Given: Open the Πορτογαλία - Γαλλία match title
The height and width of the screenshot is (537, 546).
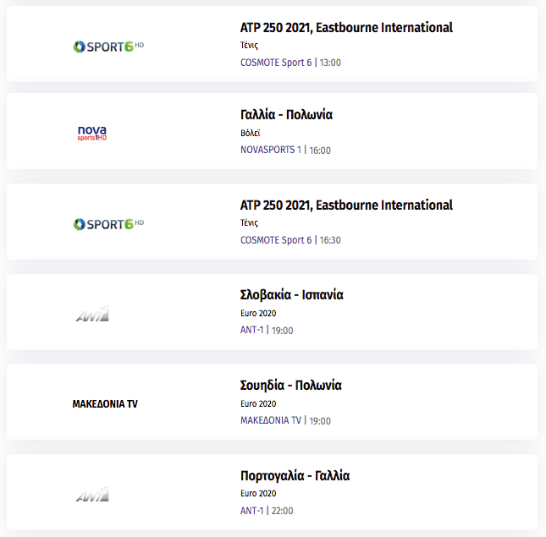Looking at the screenshot, I should (295, 475).
